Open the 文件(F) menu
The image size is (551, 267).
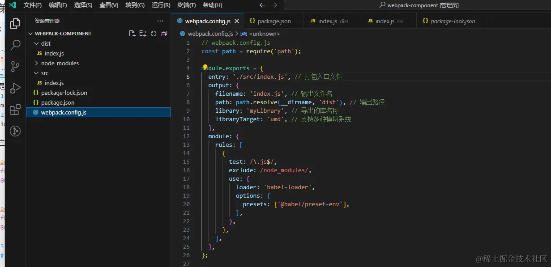pos(33,5)
